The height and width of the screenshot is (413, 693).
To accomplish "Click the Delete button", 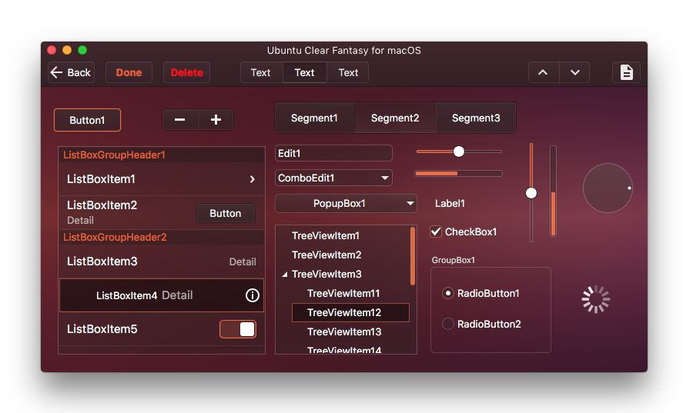I will click(187, 72).
